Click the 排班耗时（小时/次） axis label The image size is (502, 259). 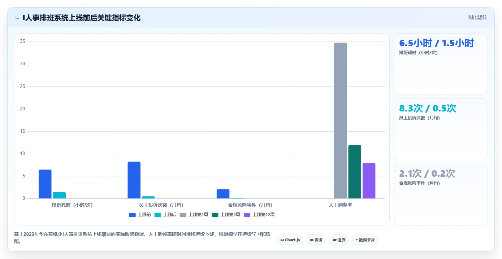pos(72,205)
